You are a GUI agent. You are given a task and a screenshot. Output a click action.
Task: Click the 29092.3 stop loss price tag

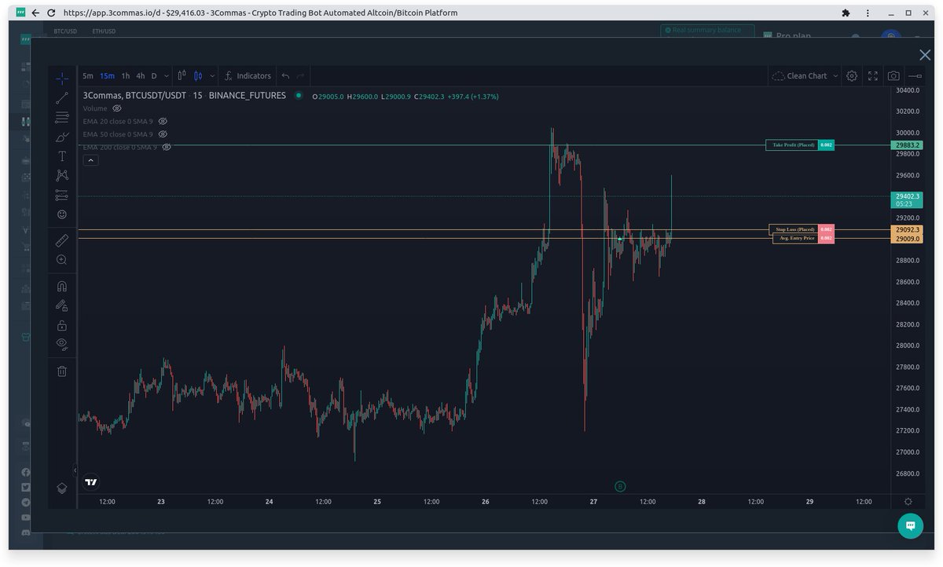pyautogui.click(x=907, y=229)
